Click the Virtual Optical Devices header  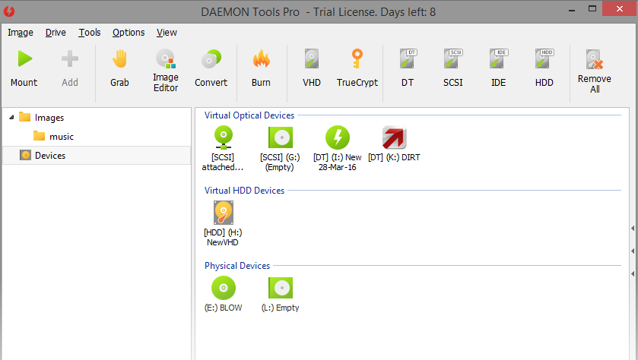tap(249, 115)
